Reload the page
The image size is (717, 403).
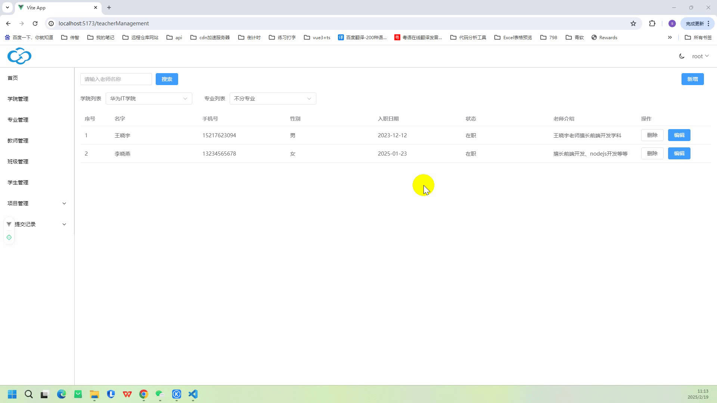35,24
